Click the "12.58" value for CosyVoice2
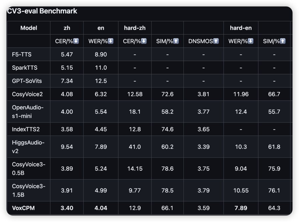Image resolution: width=299 pixels, height=222 pixels. (135, 94)
